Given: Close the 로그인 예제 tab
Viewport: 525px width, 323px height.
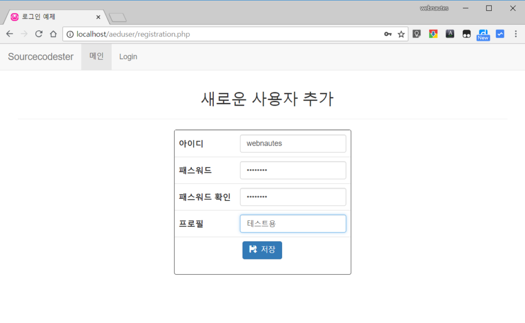Looking at the screenshot, I should (98, 17).
